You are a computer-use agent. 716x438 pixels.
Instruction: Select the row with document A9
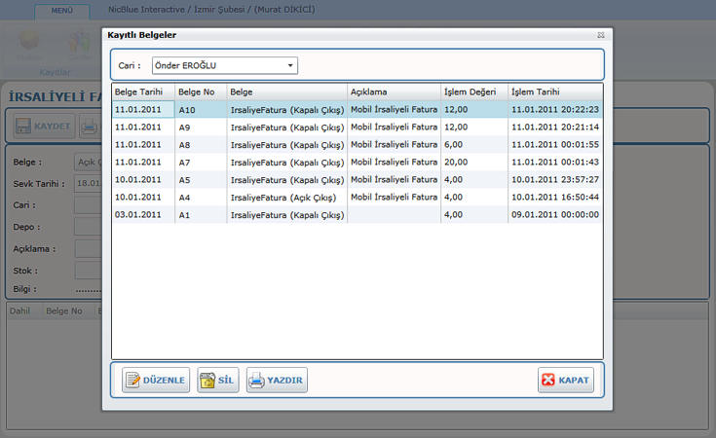357,127
